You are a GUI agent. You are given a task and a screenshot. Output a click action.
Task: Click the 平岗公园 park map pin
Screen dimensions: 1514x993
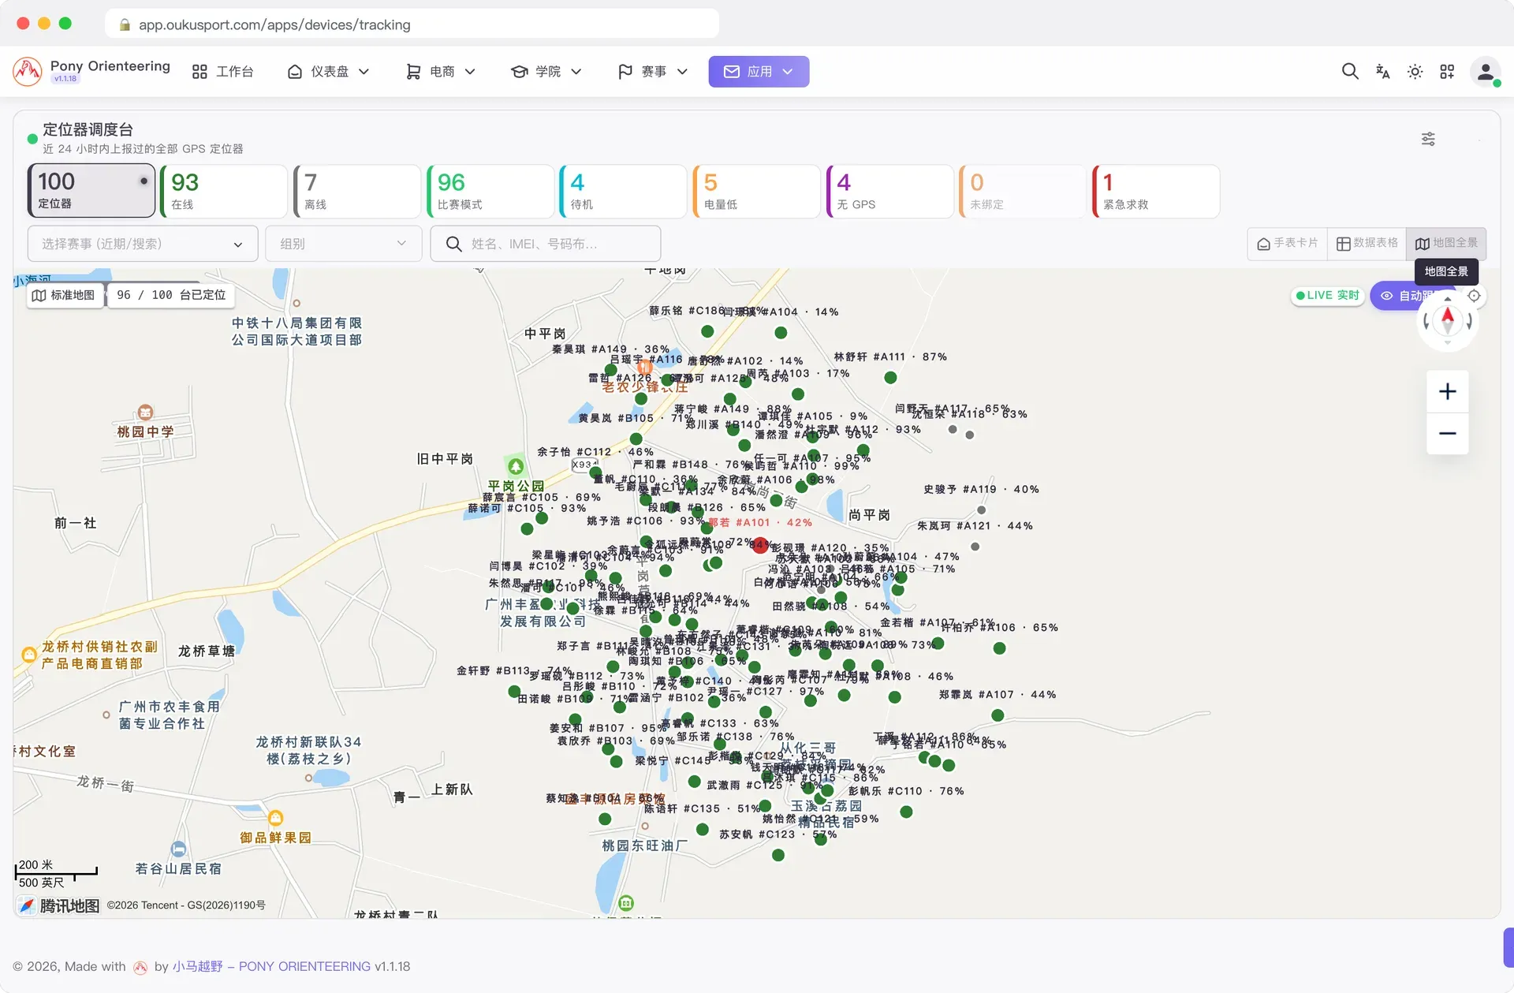tap(516, 467)
